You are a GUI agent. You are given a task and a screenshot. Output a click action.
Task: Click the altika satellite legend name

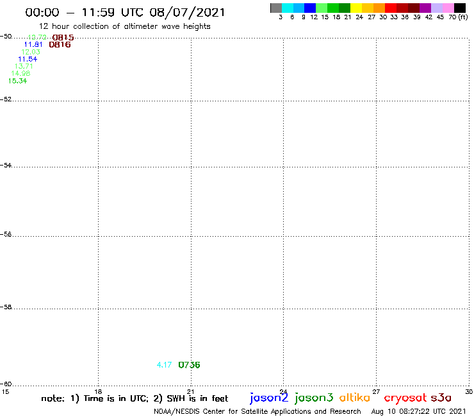(355, 398)
